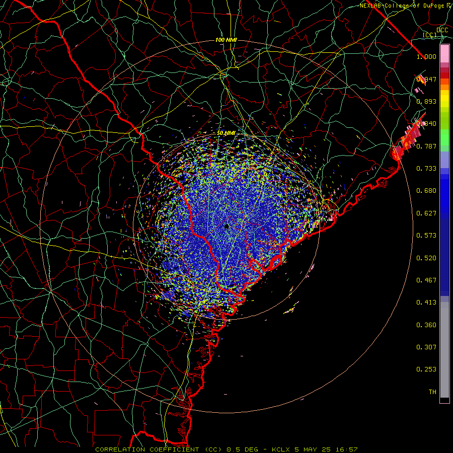Click the 0.627 scale value

[426, 213]
